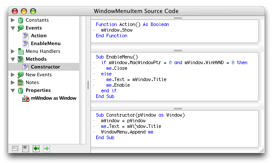The height and width of the screenshot is (163, 275).
Task: Click the first view-mode icon at bottom left
Action: (x=15, y=149)
